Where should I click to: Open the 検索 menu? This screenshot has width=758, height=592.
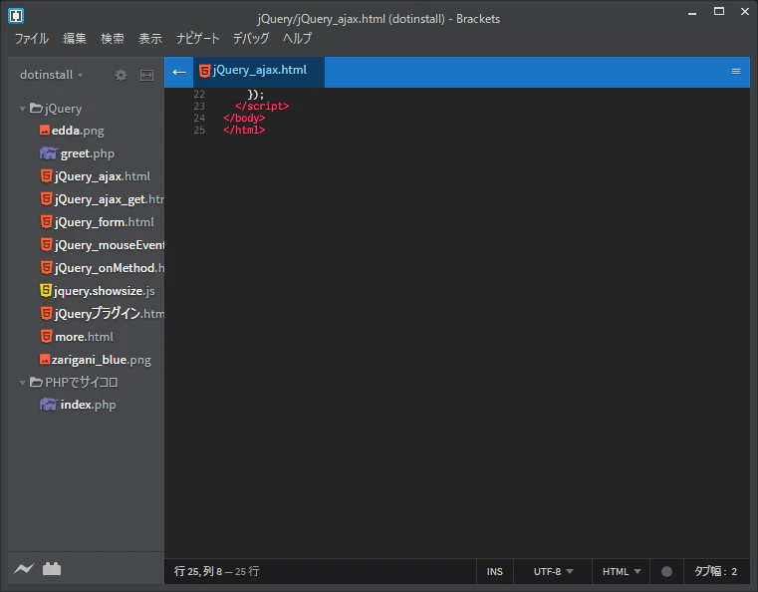[x=113, y=39]
